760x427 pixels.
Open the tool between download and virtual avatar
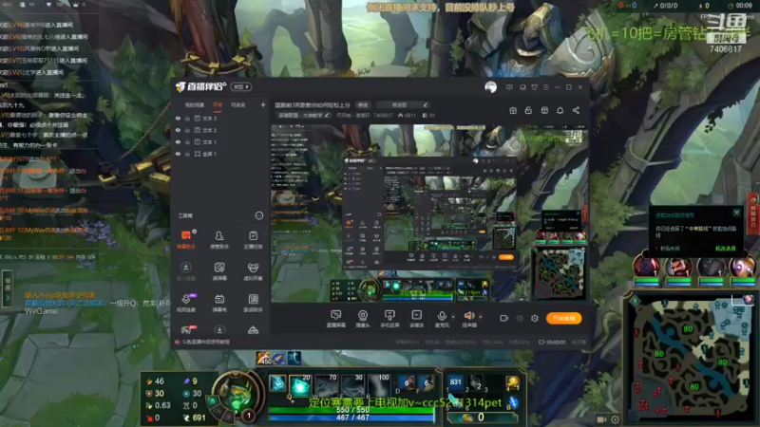[x=219, y=271]
